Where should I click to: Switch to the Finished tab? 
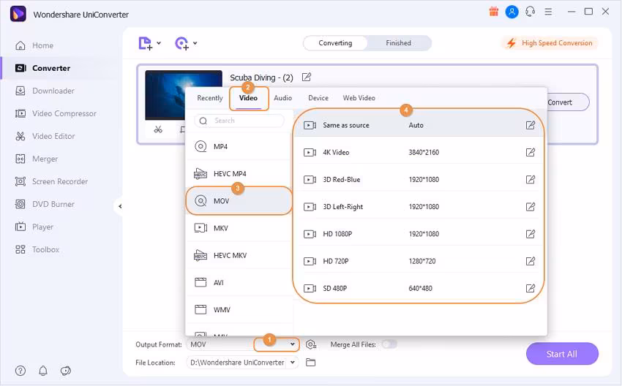398,43
